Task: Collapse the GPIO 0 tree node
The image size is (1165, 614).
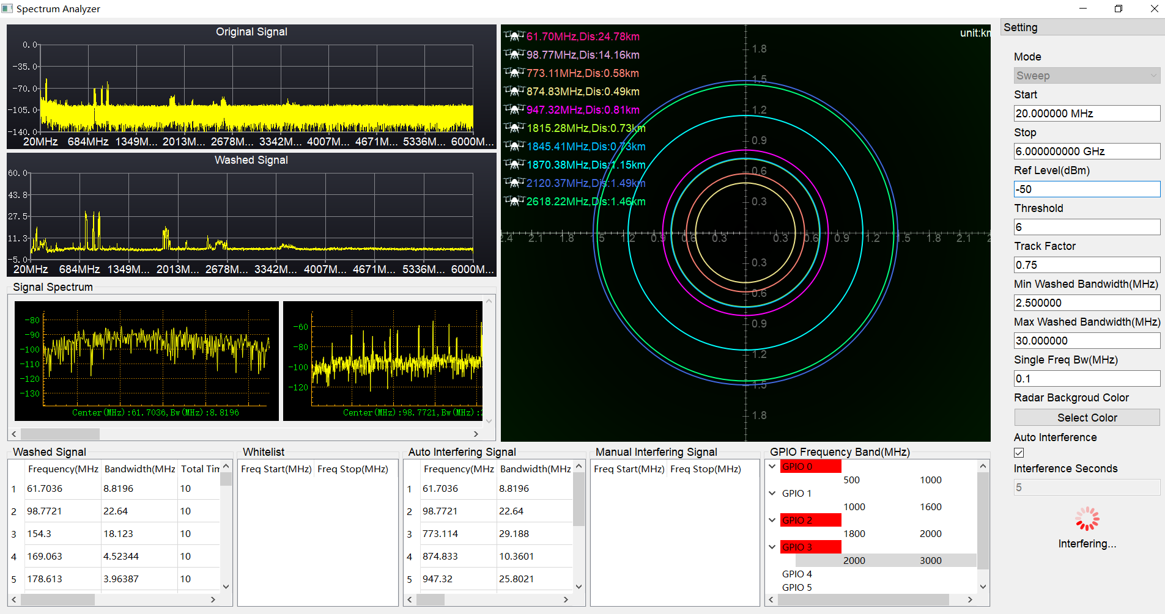Action: click(x=772, y=466)
